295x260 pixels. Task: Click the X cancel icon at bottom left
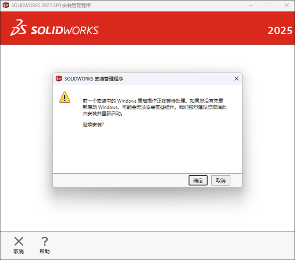(x=19, y=241)
